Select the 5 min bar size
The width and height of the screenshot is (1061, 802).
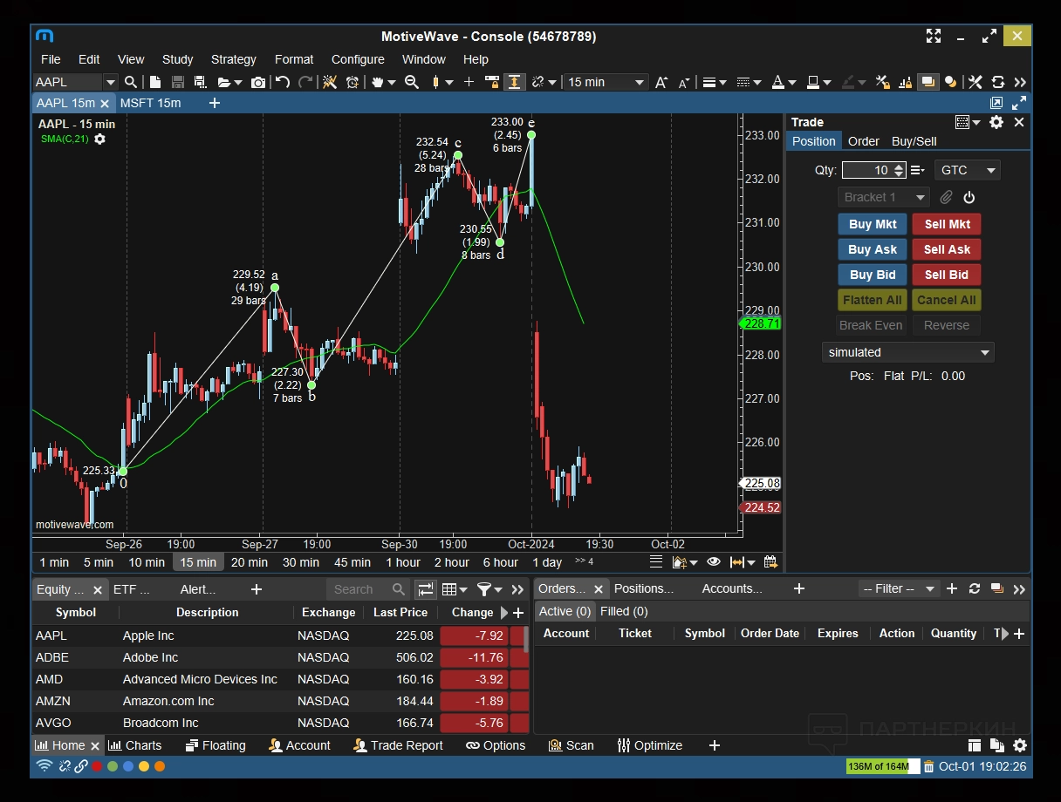pyautogui.click(x=99, y=562)
